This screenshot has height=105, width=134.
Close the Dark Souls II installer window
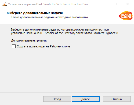pos(128,4)
